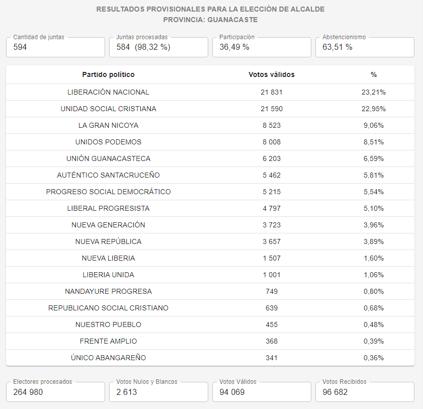Click the Electores procesados field
This screenshot has width=423, height=409.
click(55, 392)
